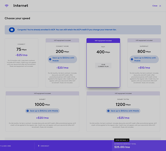The width and height of the screenshot is (166, 151).
Task: Choose the Gigabit Extra 1200 Mbps plan
Action: [x=123, y=111]
